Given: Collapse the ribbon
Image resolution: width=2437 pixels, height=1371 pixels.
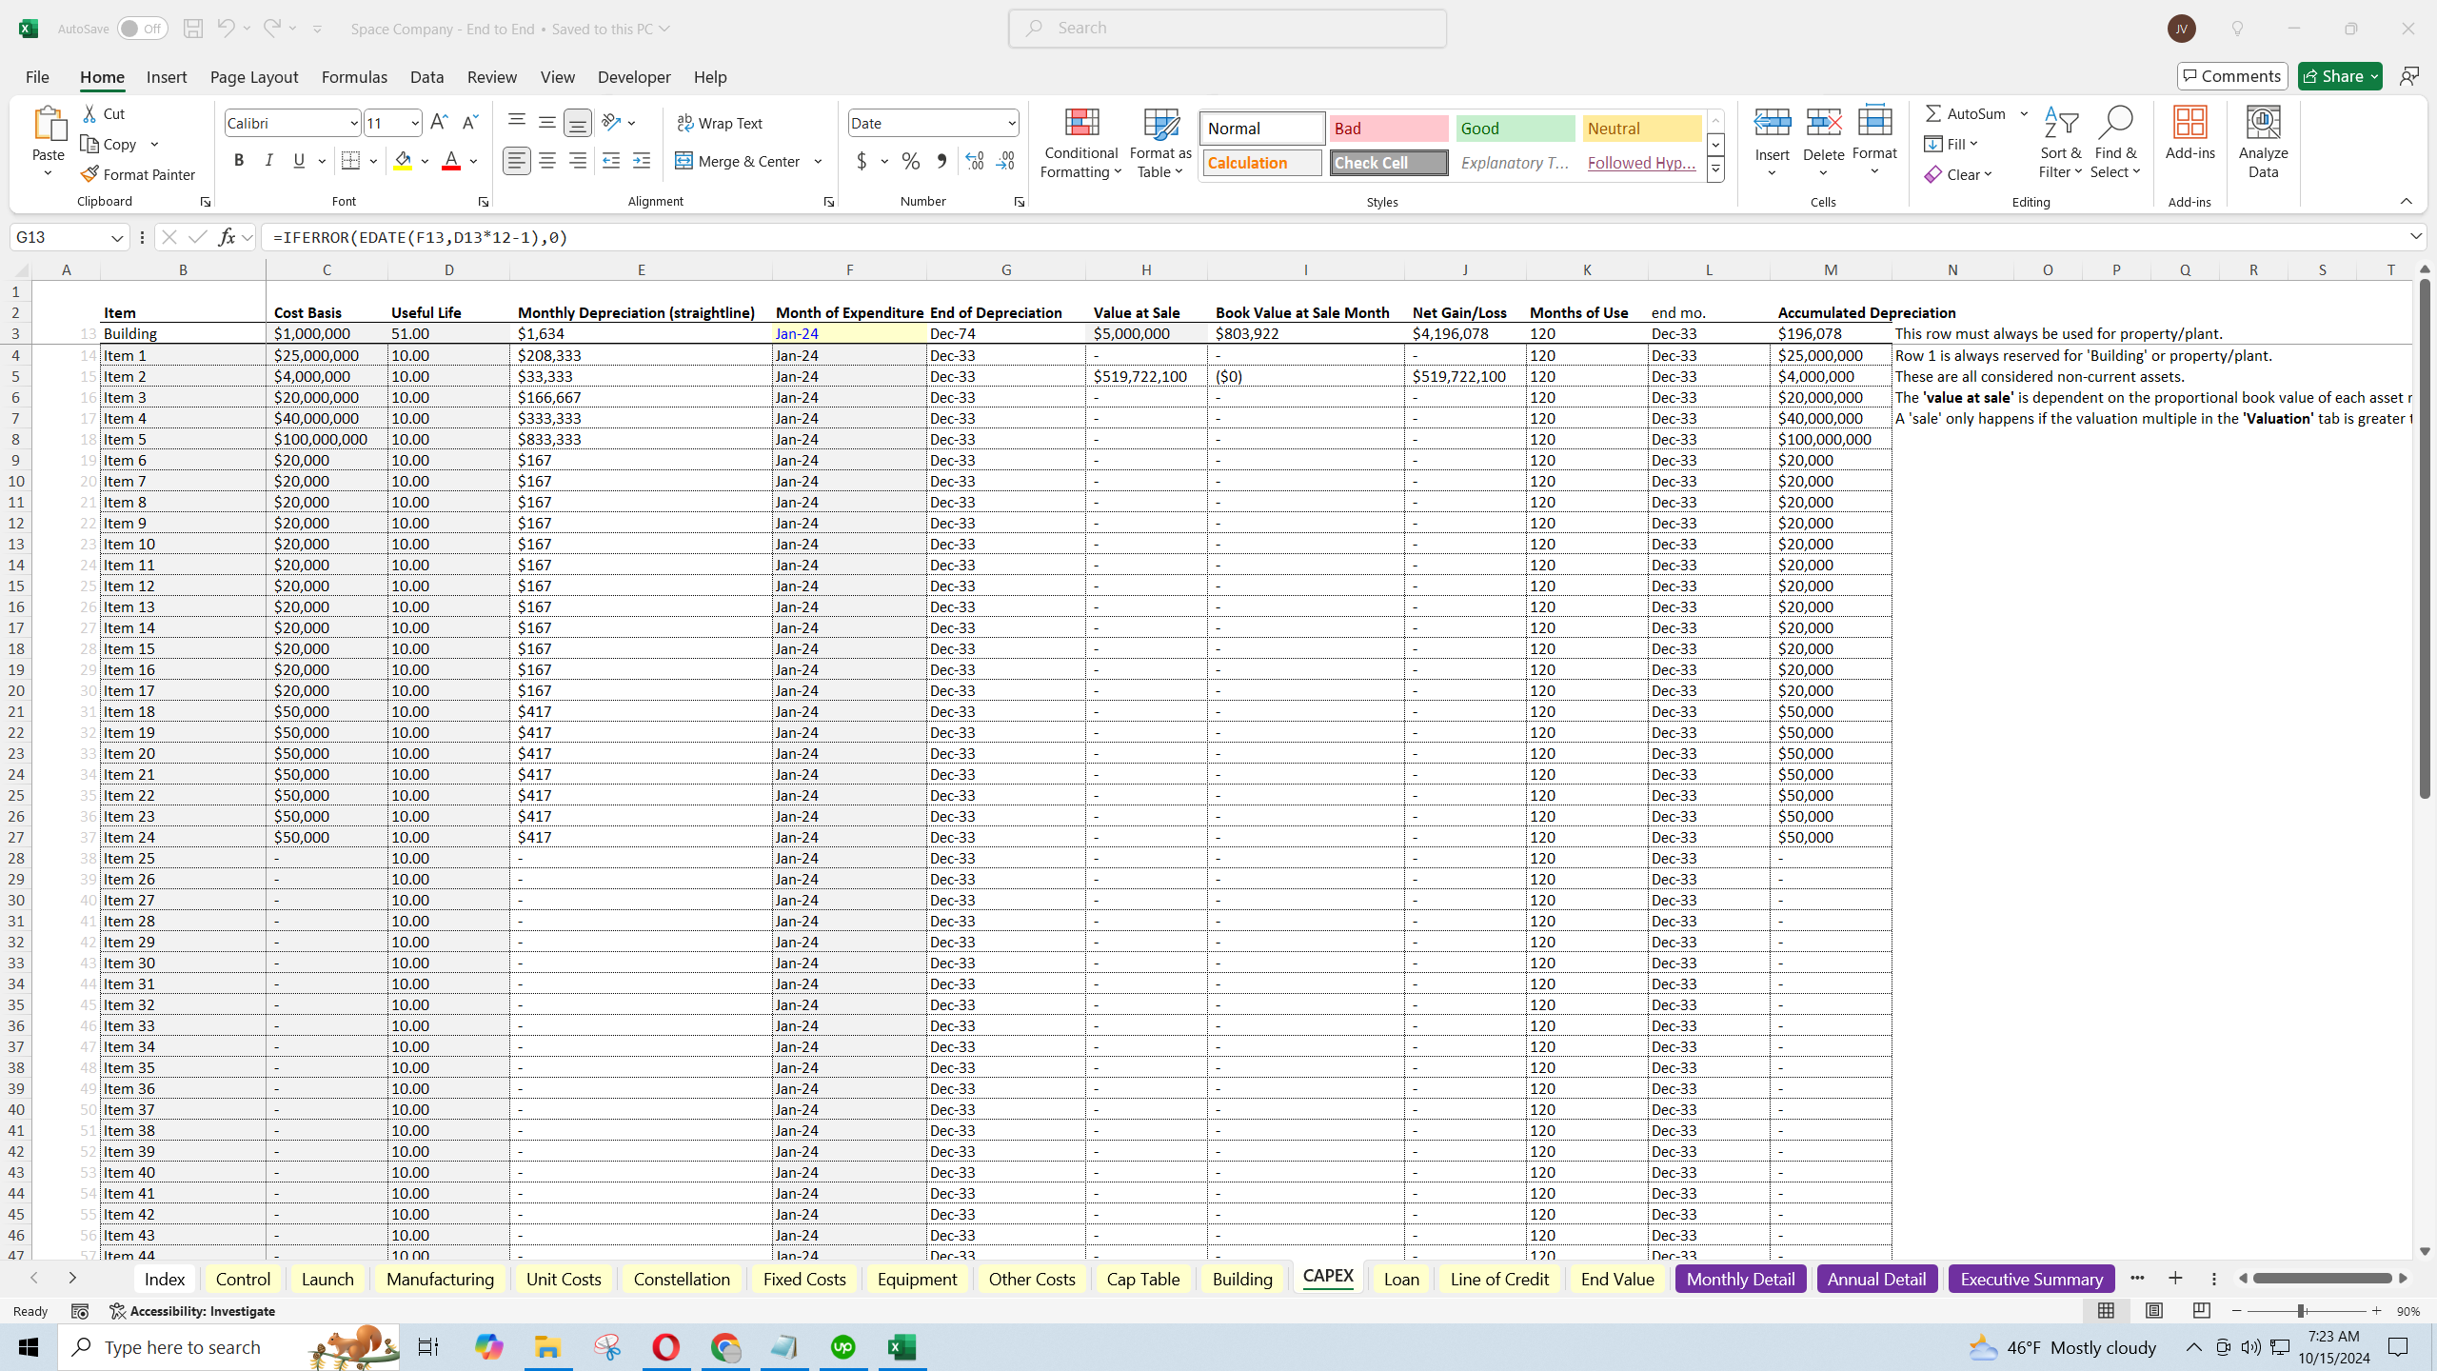Looking at the screenshot, I should [2407, 201].
